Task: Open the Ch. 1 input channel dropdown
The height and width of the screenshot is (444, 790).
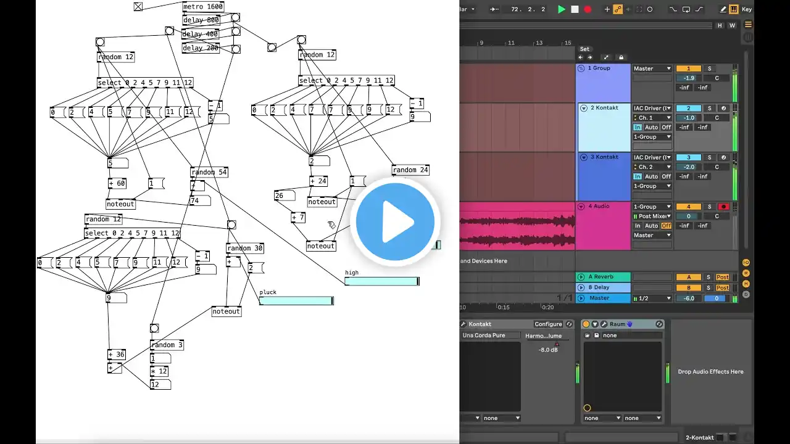Action: (652, 118)
